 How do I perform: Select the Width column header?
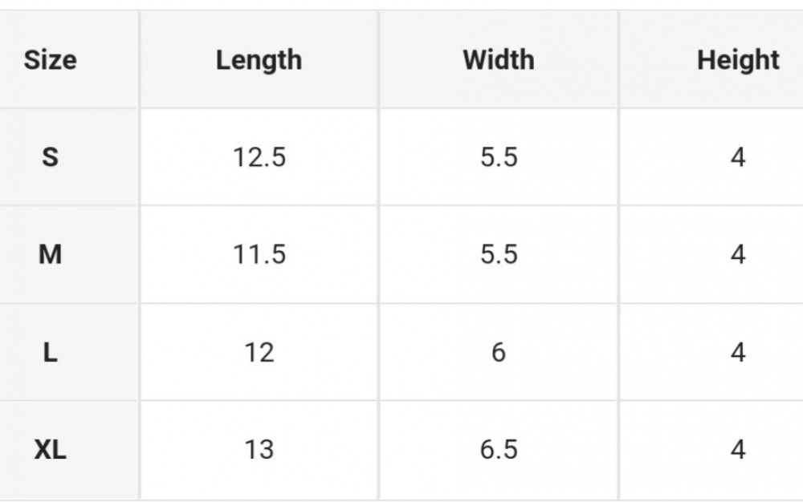click(499, 60)
